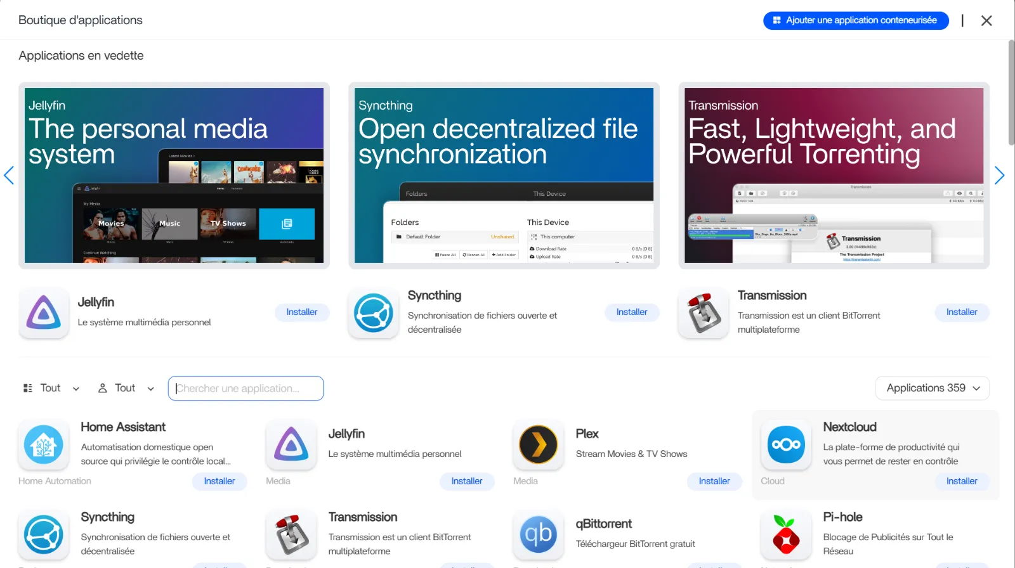
Task: Expand the category filter dropdown labeled Tout
Action: tap(51, 388)
